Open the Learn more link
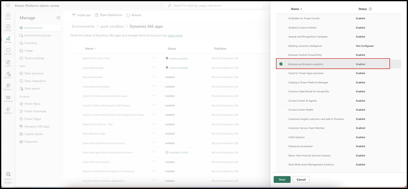The image size is (408, 189). [x=175, y=35]
